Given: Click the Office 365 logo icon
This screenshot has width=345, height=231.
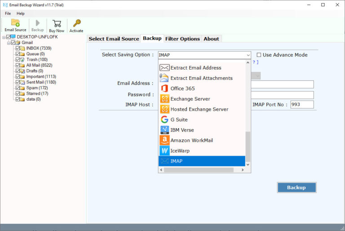Looking at the screenshot, I should (164, 88).
